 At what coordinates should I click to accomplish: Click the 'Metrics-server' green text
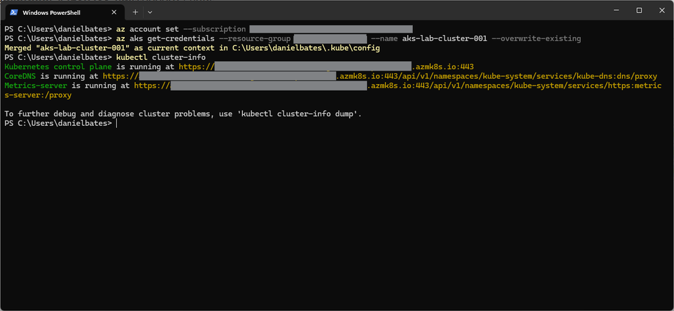click(35, 85)
